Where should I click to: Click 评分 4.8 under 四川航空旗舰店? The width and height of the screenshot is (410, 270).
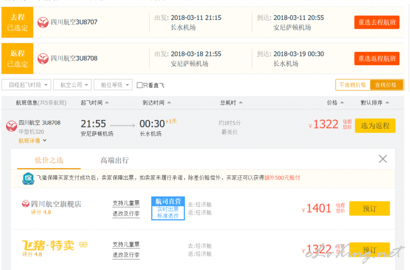point(41,212)
